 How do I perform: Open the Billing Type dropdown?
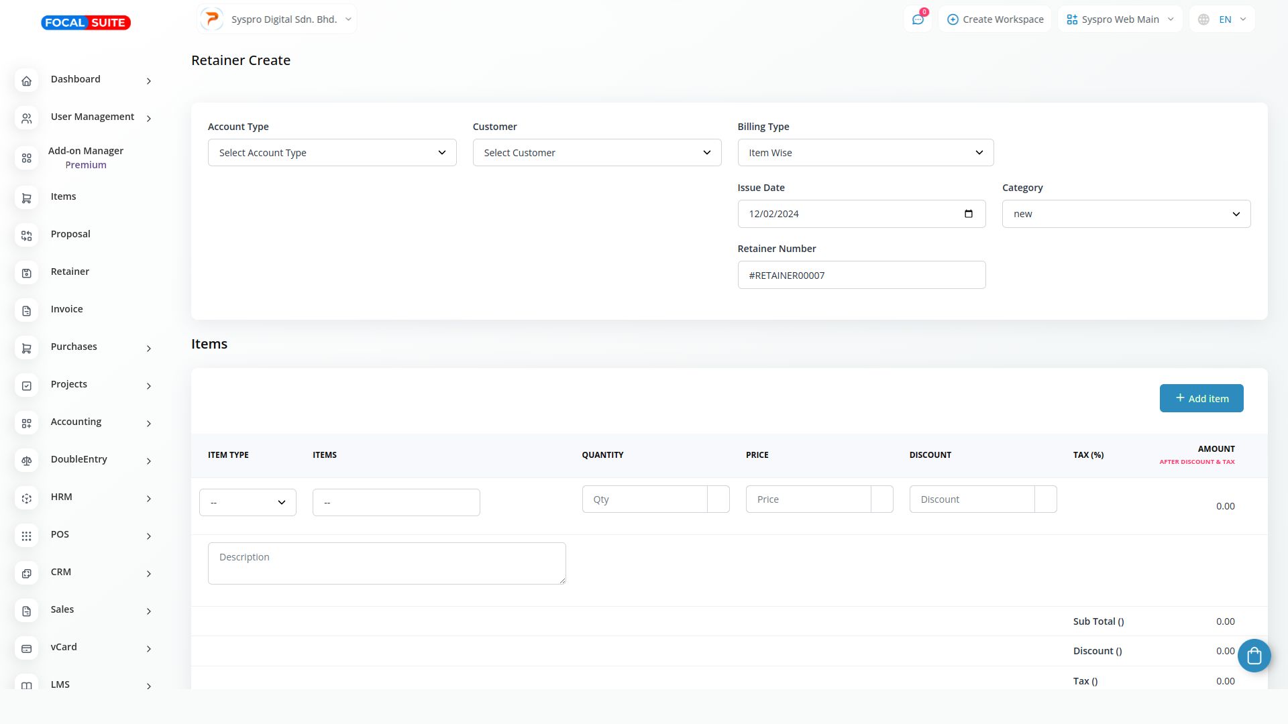865,153
